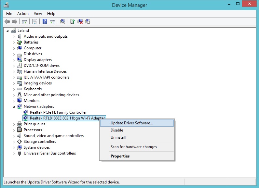
Task: Choose Uninstall from the context menu
Action: tap(137, 137)
